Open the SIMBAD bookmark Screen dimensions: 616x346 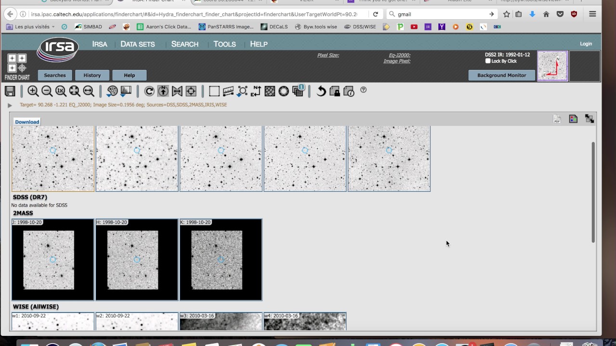[89, 27]
